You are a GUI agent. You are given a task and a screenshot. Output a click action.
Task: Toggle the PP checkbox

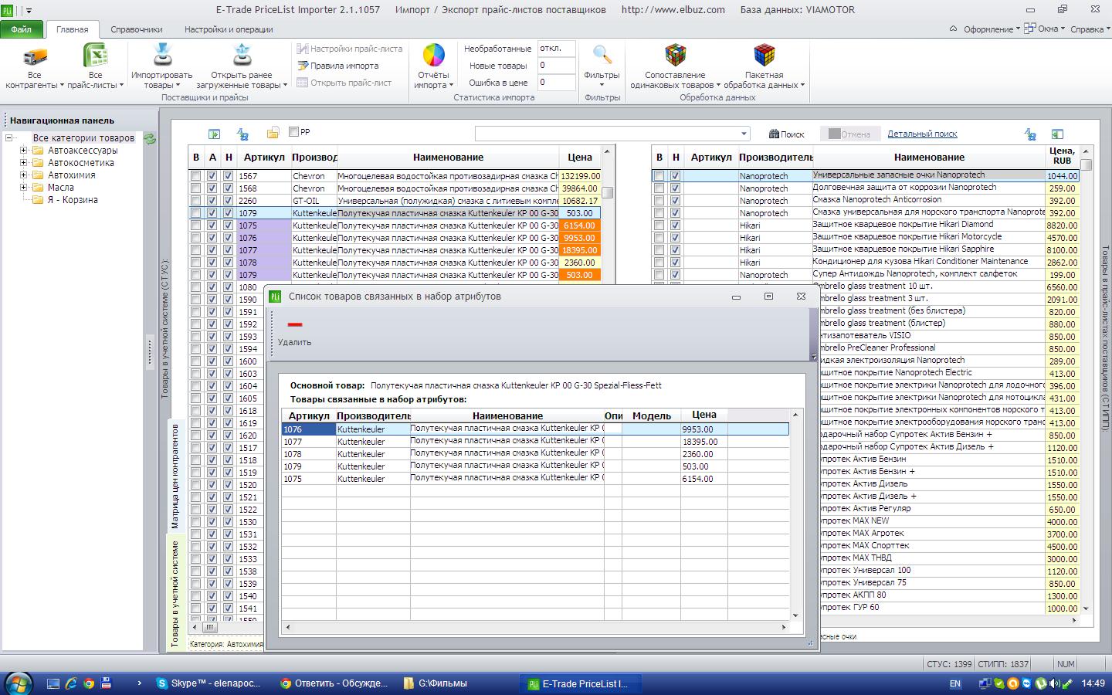coord(293,132)
